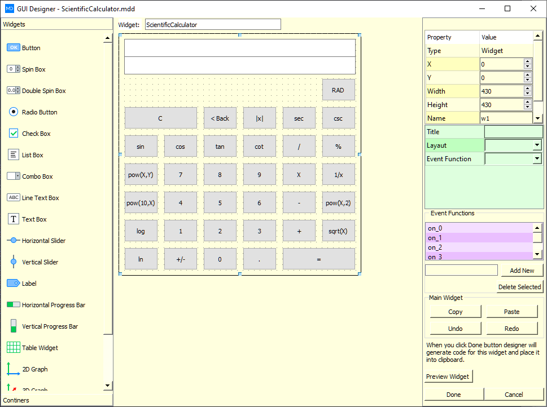
Task: Cancel the designer
Action: point(514,395)
